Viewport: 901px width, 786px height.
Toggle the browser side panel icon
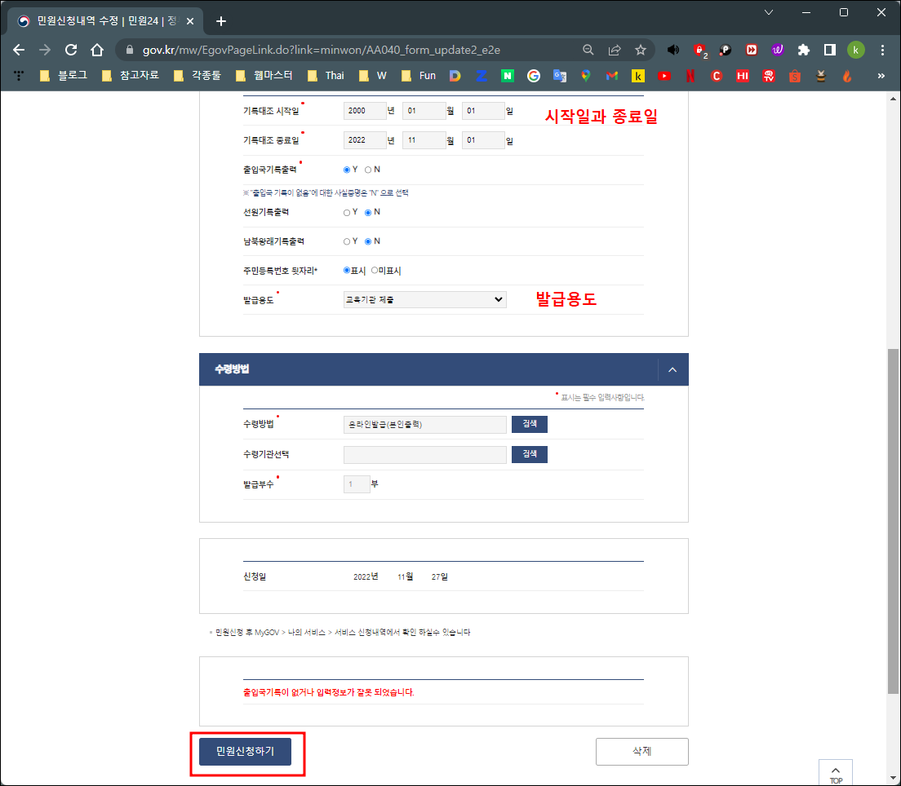point(829,50)
